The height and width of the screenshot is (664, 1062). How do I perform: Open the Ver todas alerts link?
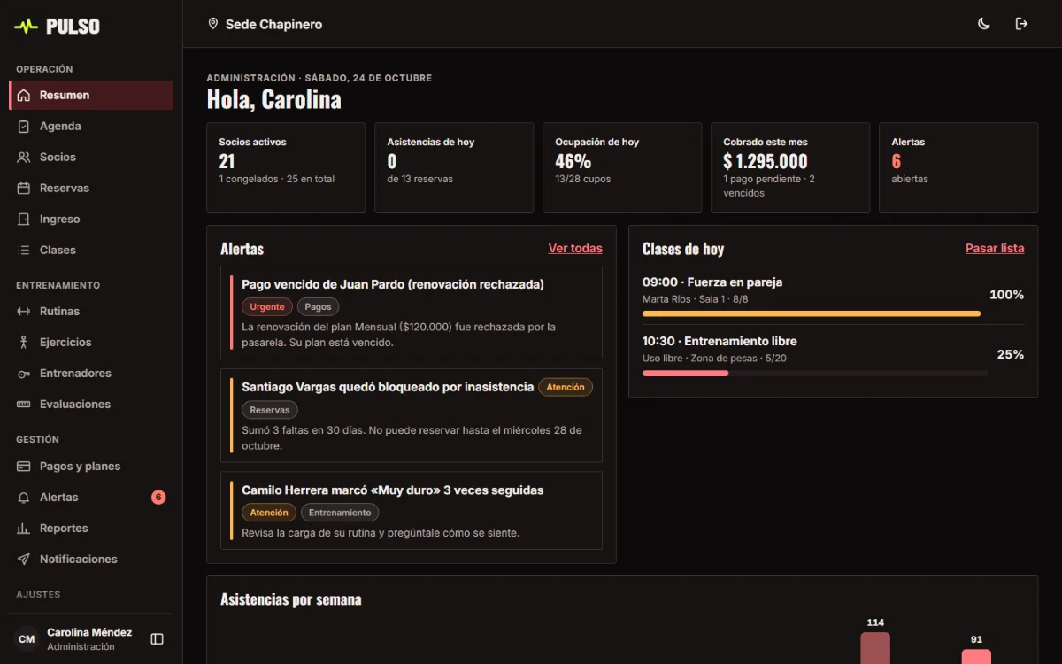click(x=575, y=249)
